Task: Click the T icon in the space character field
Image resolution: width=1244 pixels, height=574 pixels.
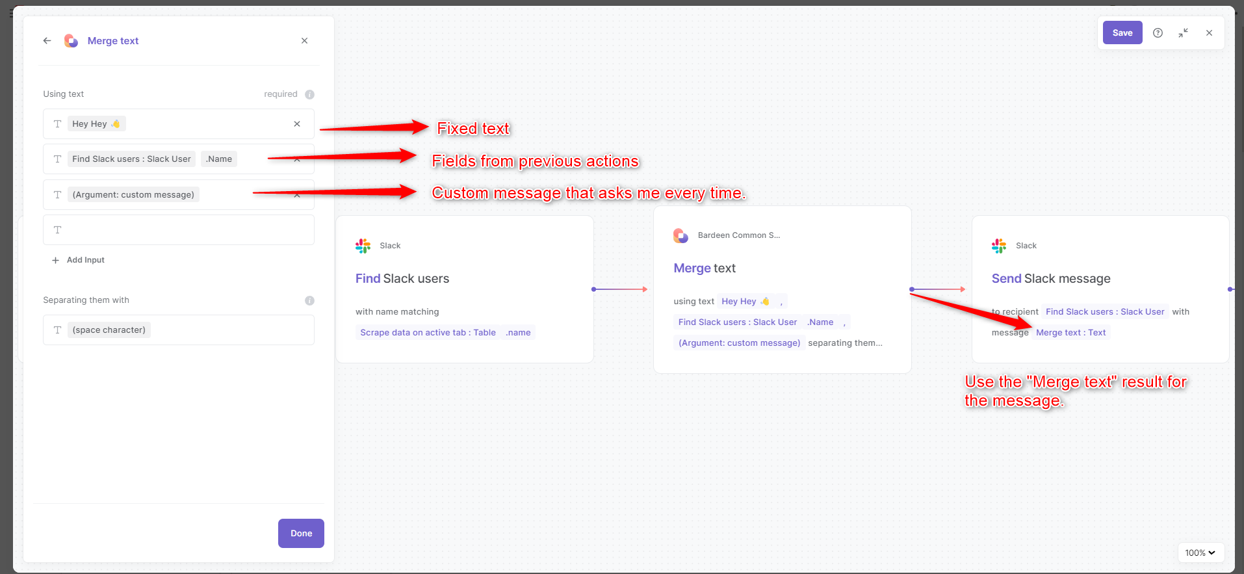Action: click(x=57, y=330)
